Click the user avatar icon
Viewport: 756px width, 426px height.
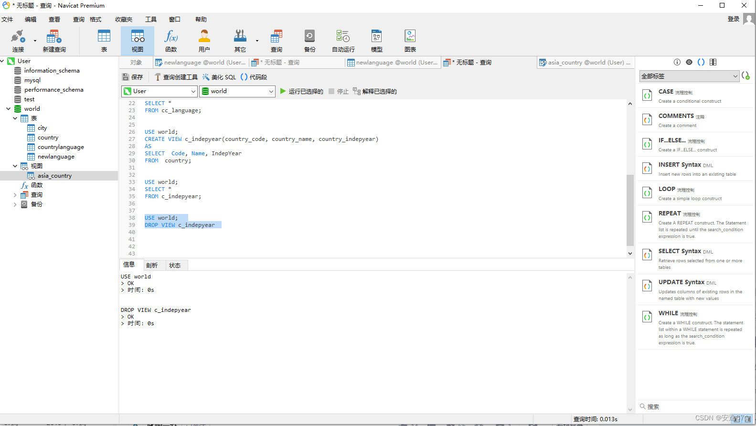(749, 20)
